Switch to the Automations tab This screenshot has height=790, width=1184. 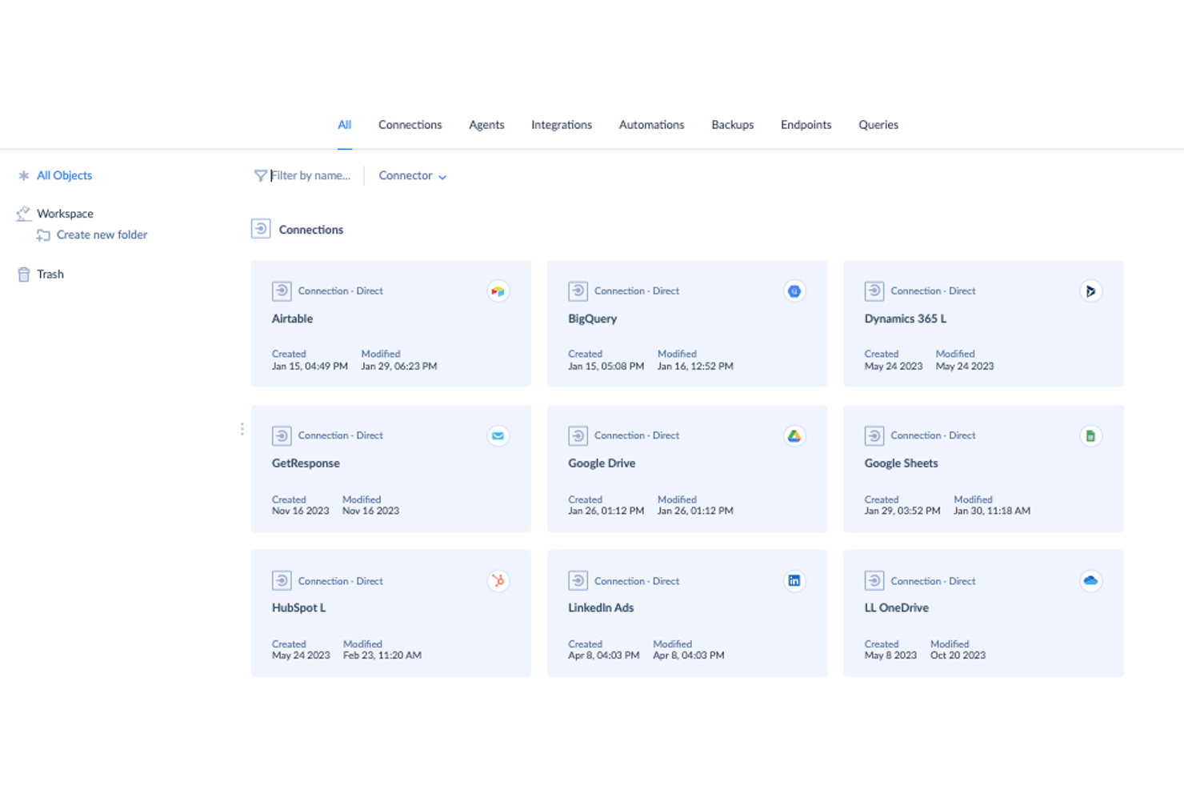[x=651, y=125]
